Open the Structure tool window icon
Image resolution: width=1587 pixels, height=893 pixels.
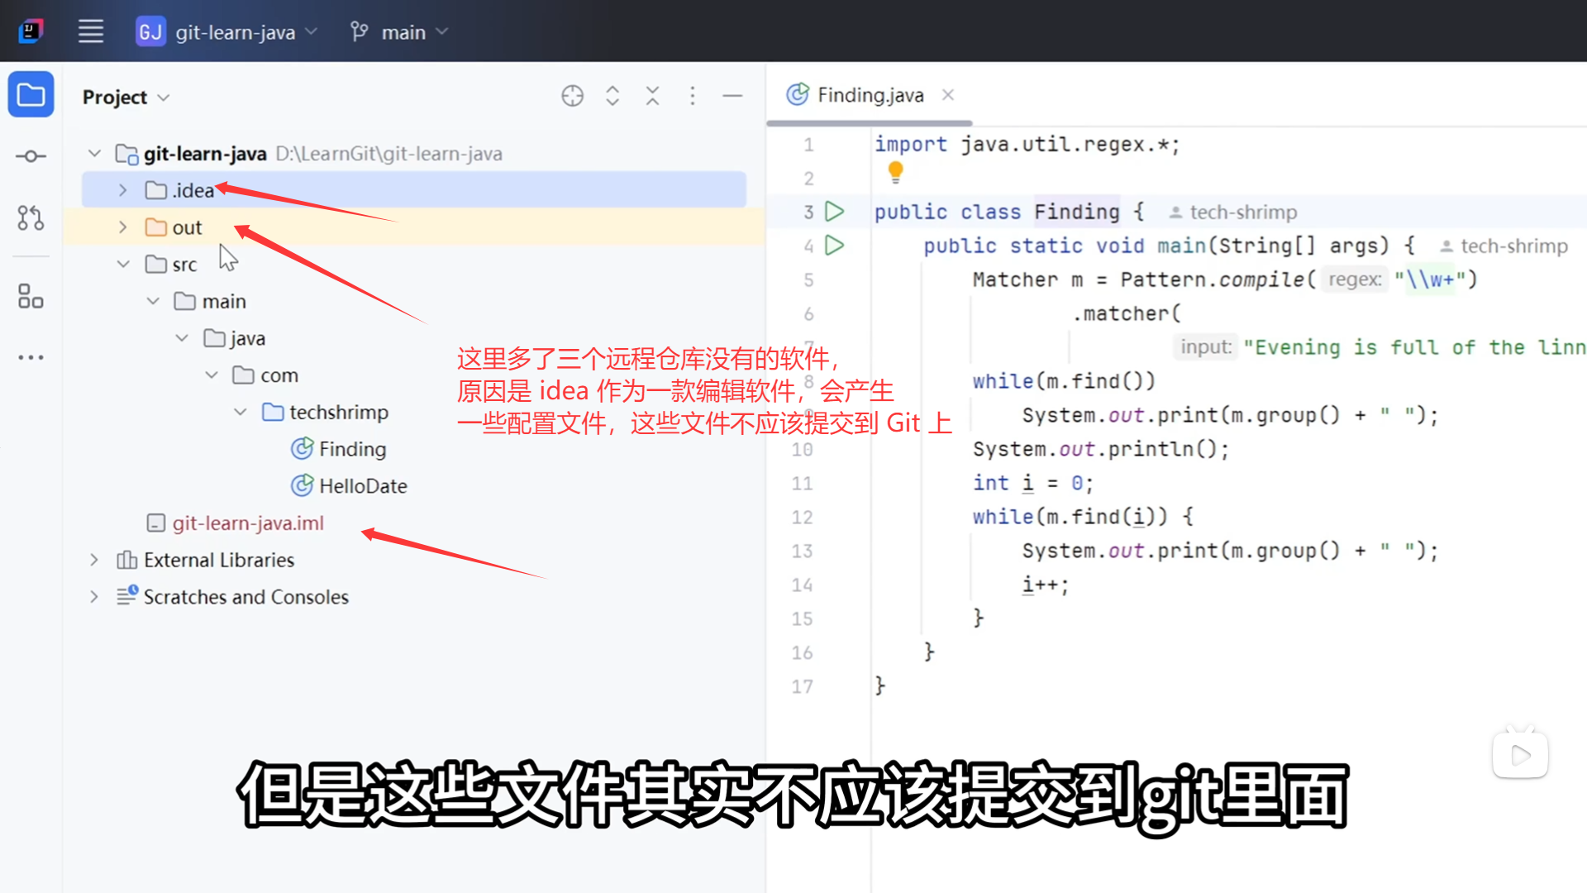pos(31,296)
